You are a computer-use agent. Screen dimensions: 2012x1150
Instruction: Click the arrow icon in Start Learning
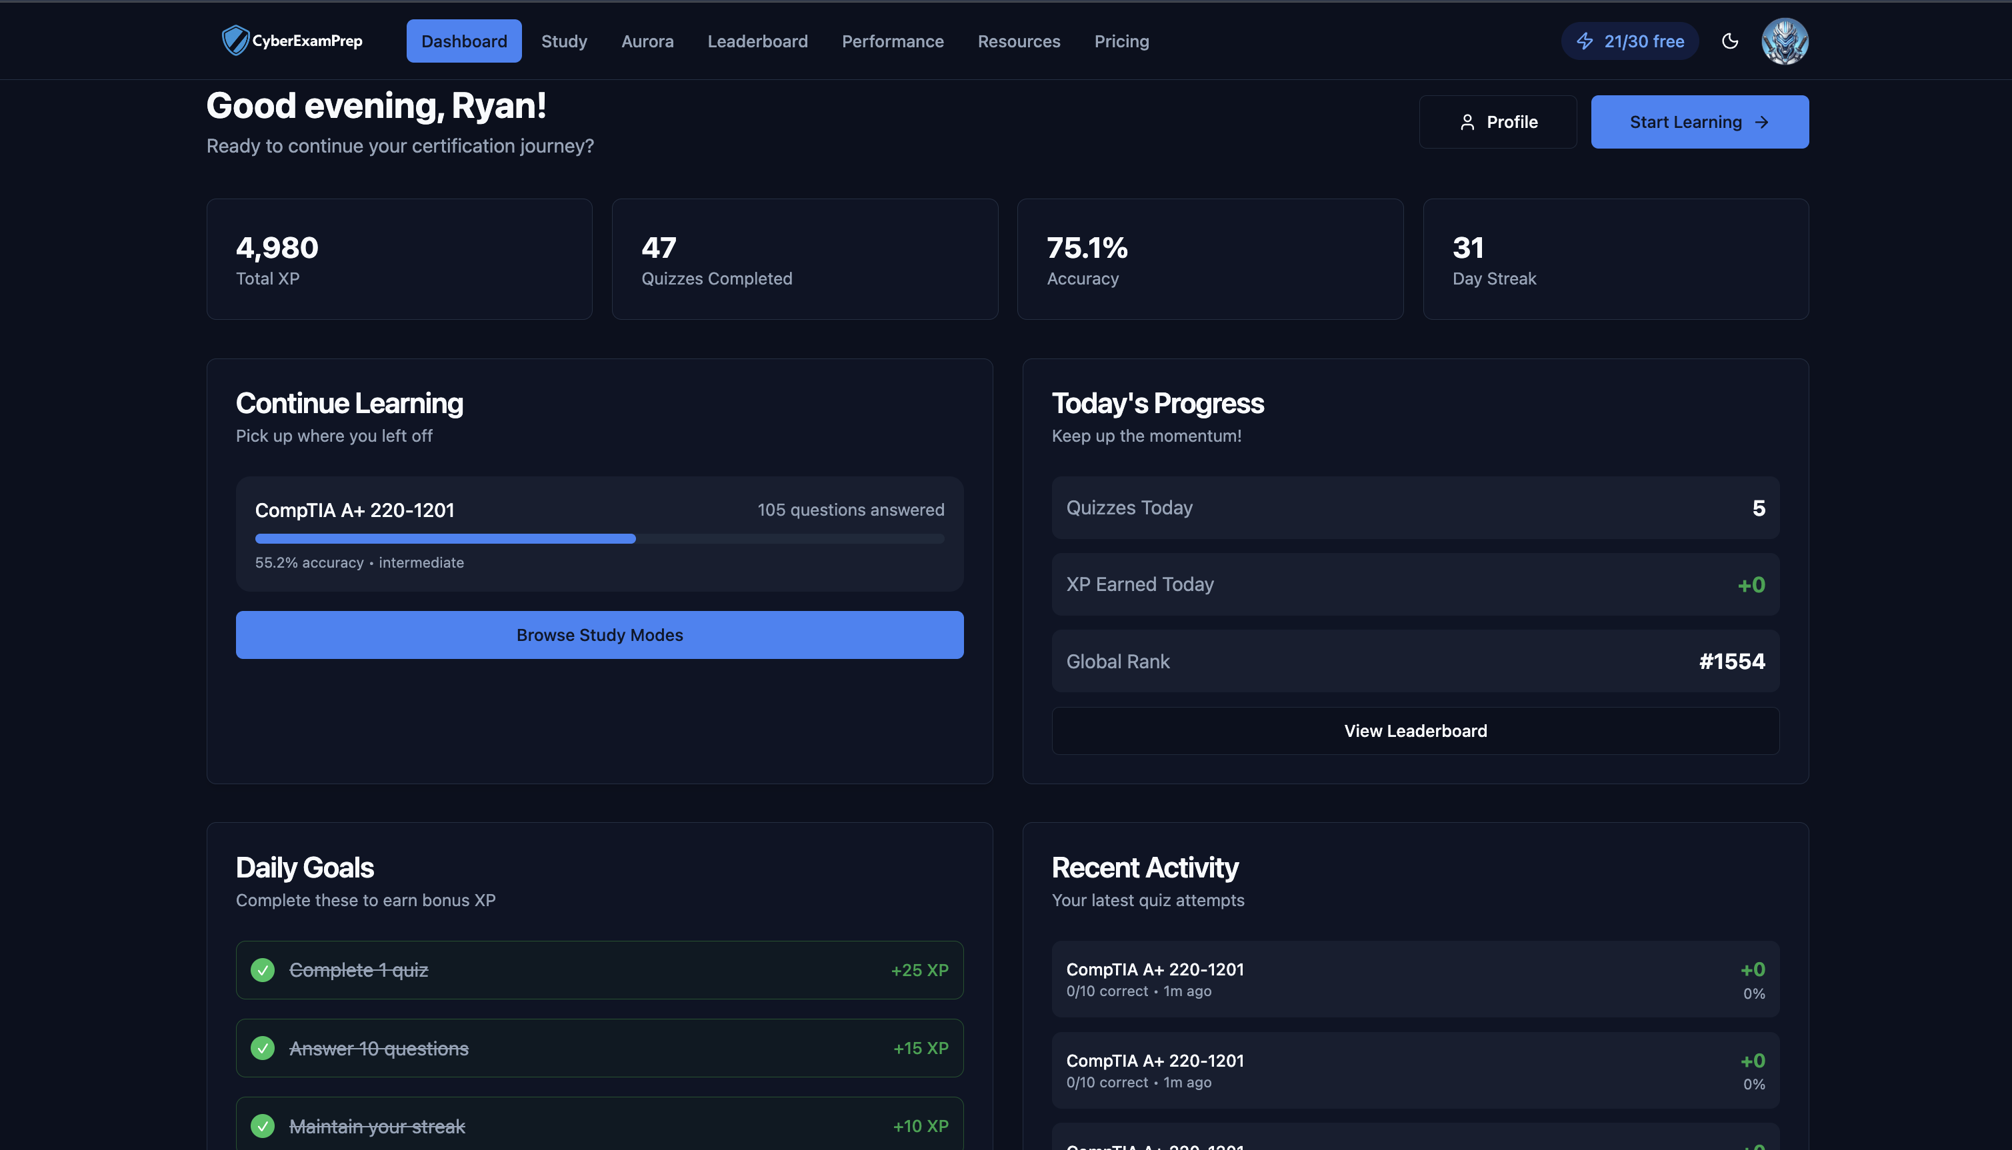(1761, 122)
